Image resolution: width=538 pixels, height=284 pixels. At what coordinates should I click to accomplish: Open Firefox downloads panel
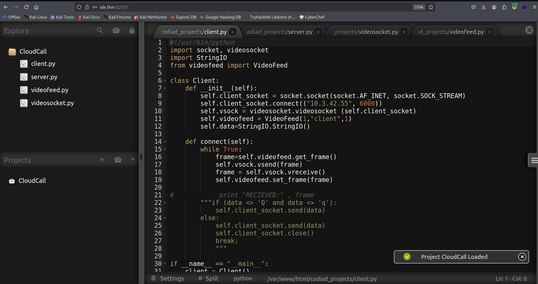tap(483, 7)
